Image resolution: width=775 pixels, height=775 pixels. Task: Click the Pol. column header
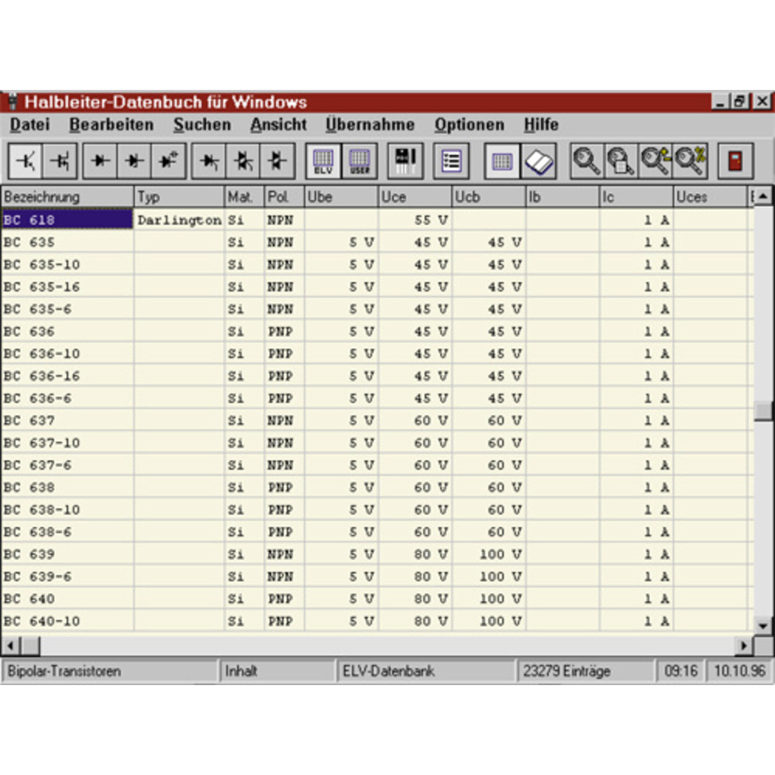pos(284,197)
